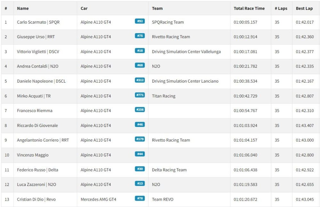Click the #46 car number badge
The image size is (320, 207).
coord(140,124)
